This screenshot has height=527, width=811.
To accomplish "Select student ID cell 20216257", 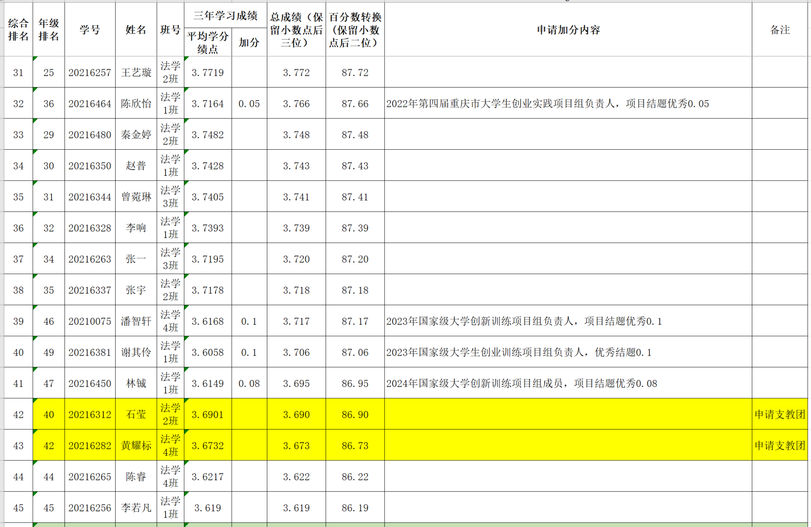I will click(x=90, y=72).
